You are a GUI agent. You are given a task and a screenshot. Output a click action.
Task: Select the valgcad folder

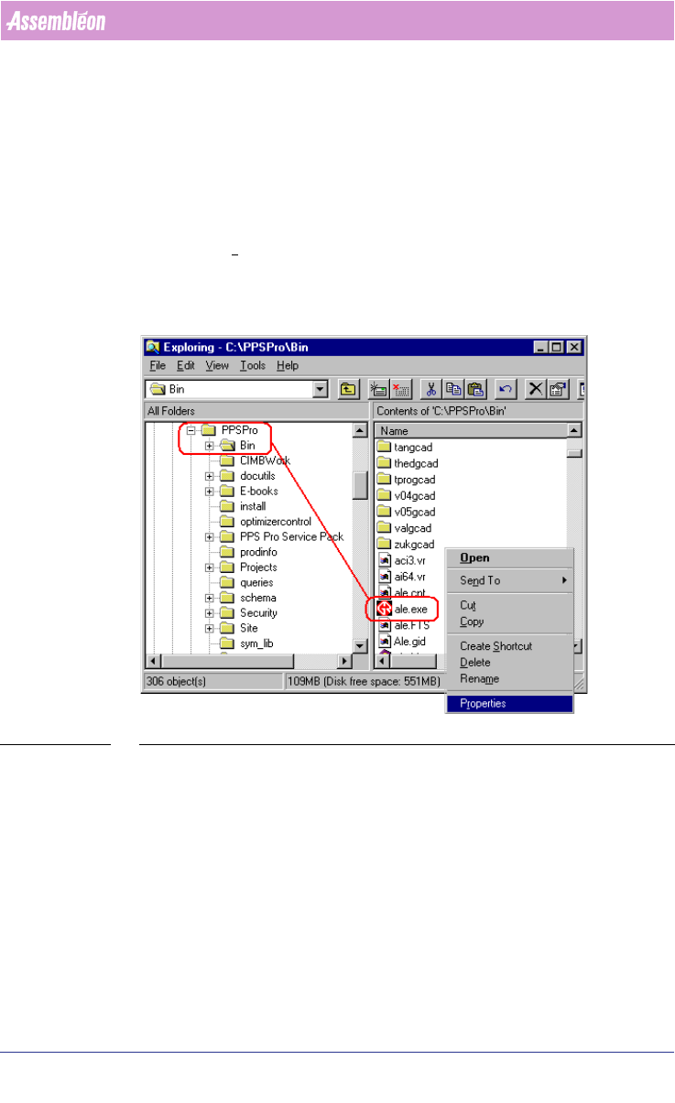[404, 528]
